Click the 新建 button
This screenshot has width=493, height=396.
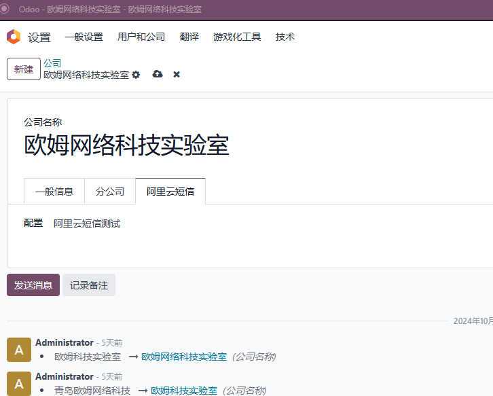pos(24,69)
